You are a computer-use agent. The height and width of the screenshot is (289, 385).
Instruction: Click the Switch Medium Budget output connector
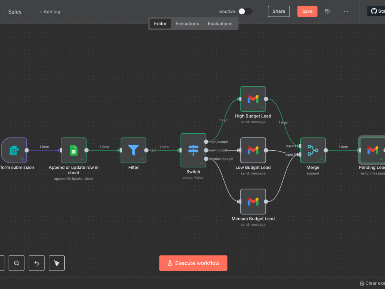click(206, 159)
